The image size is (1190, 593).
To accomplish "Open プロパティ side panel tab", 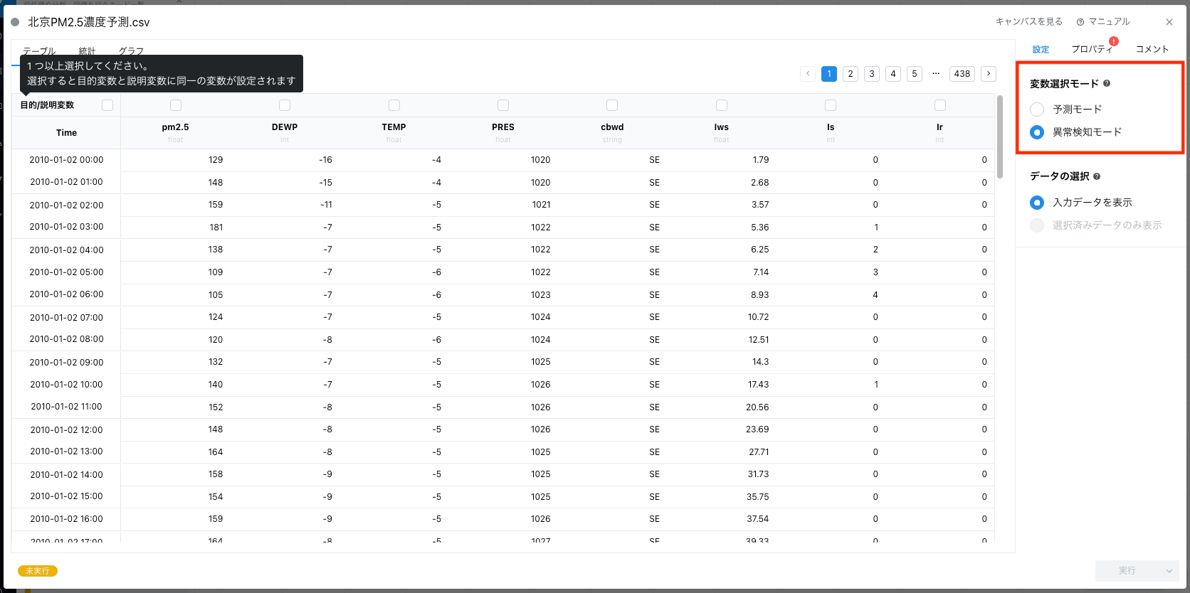I will [1092, 49].
